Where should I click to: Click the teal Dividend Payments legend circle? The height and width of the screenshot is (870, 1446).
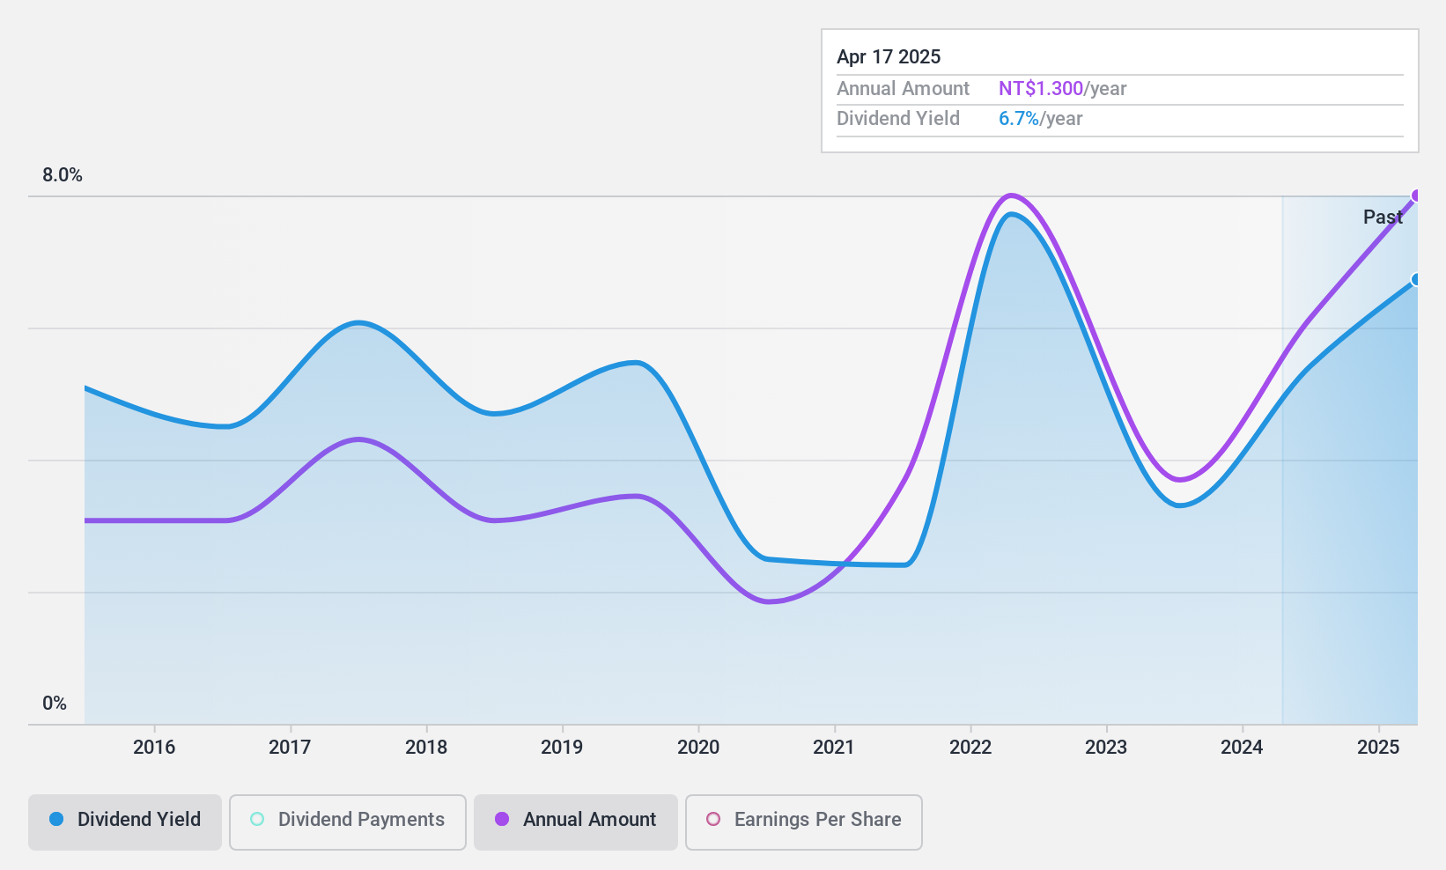coord(257,819)
